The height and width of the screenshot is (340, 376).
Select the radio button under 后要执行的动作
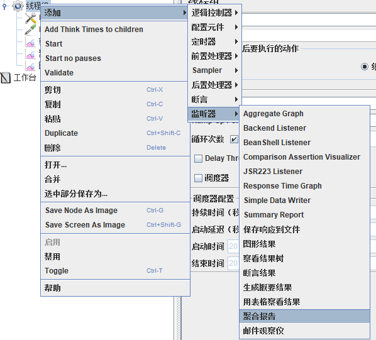[x=364, y=67]
